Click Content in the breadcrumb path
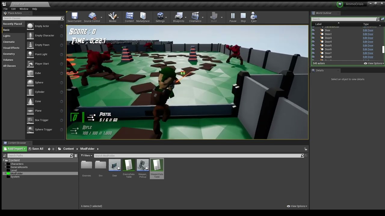 [68, 149]
